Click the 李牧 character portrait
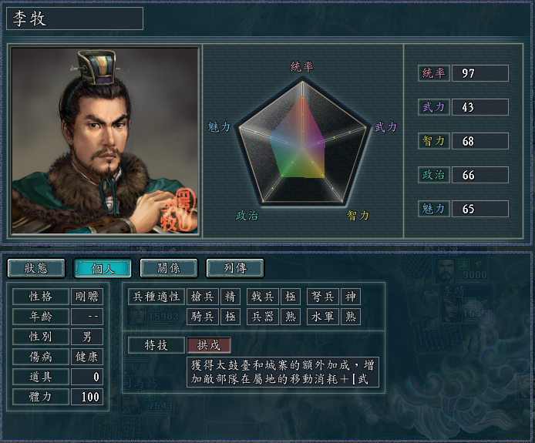 coord(105,140)
